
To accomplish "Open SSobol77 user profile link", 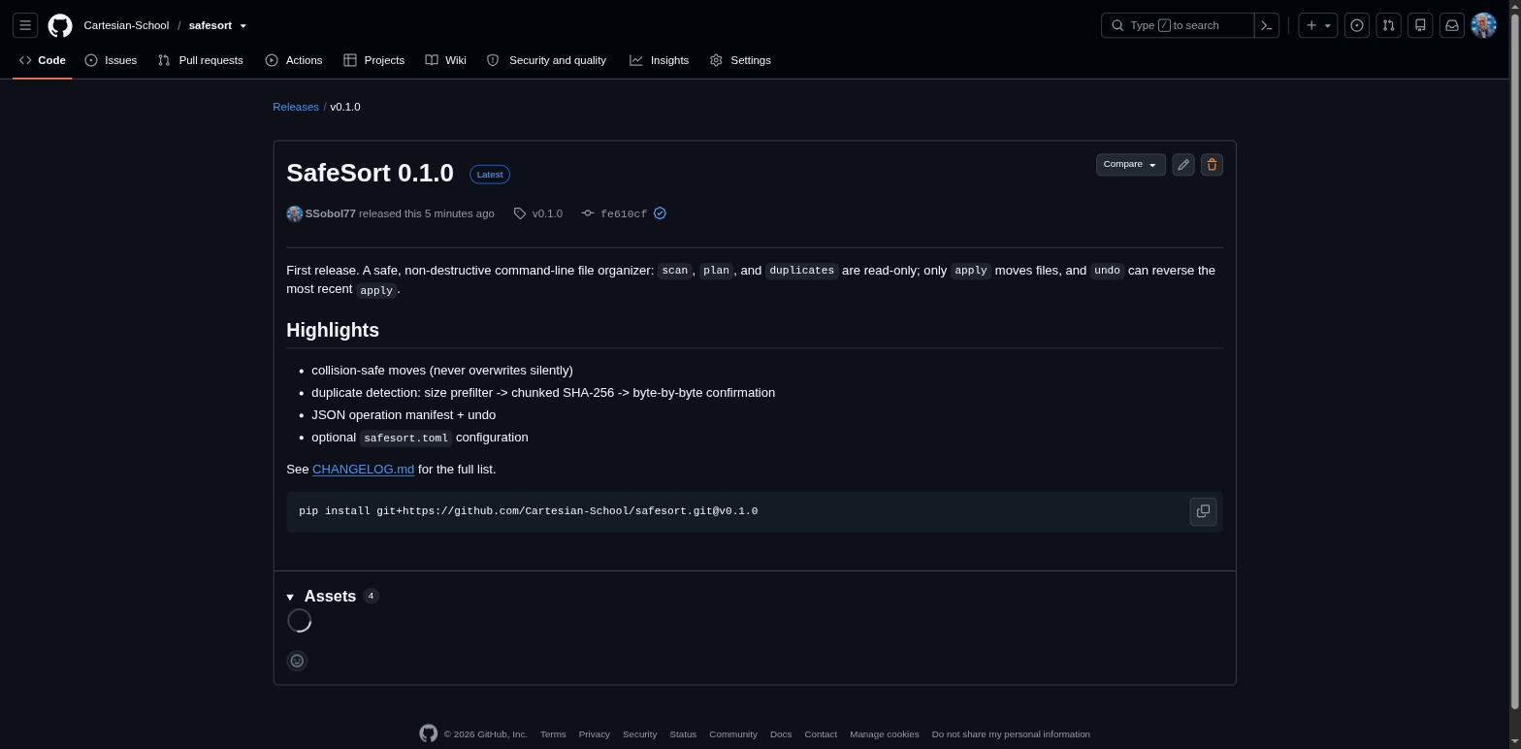I will [x=331, y=213].
